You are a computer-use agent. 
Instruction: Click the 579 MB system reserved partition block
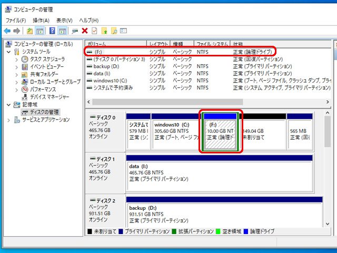point(138,131)
